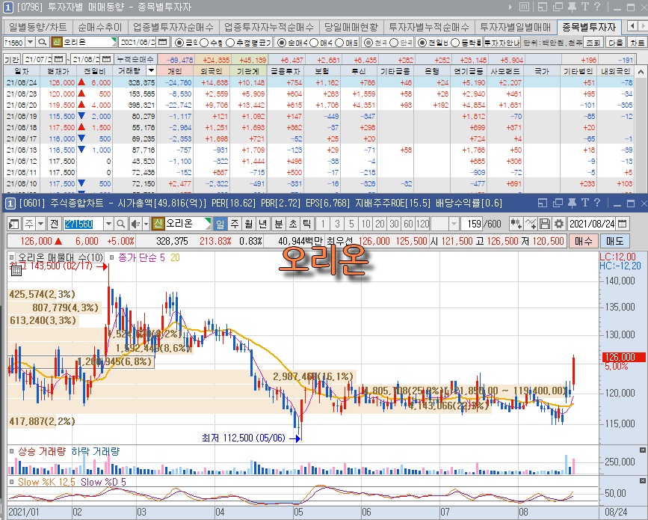
Task: Click the 매수 buy button
Action: 583,241
